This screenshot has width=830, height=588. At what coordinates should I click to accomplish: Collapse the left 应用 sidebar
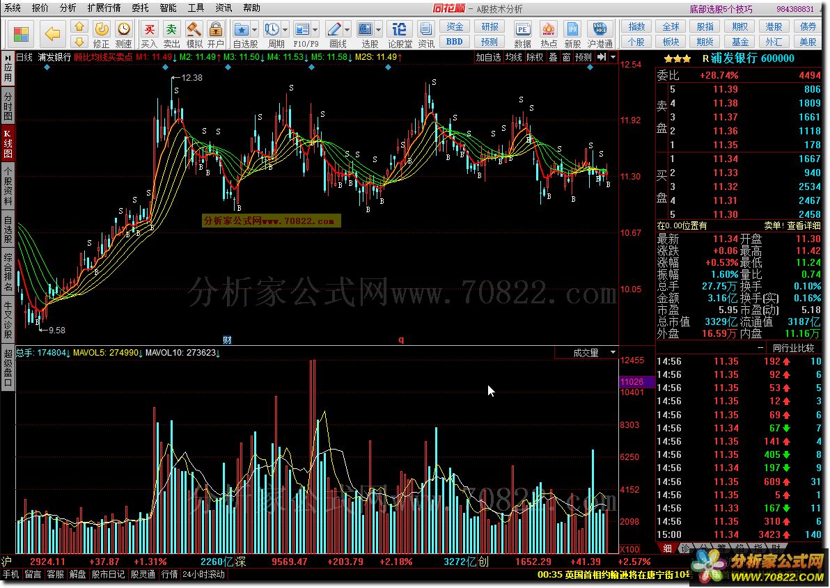[x=8, y=67]
